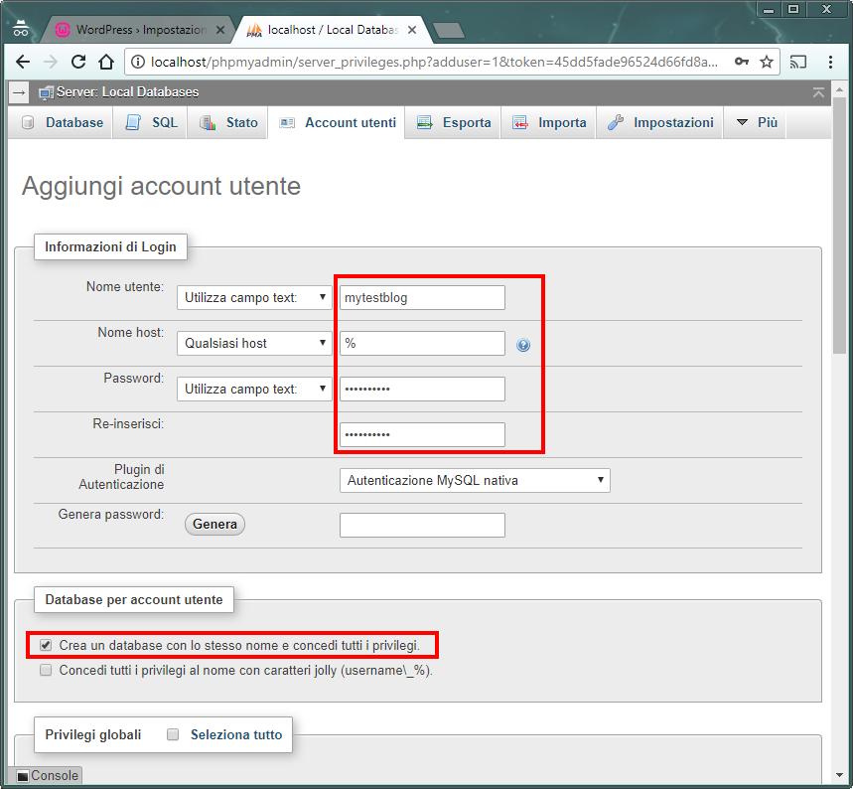The width and height of the screenshot is (853, 789).
Task: Collapse the top menu with the up-arrow icon
Action: point(818,92)
